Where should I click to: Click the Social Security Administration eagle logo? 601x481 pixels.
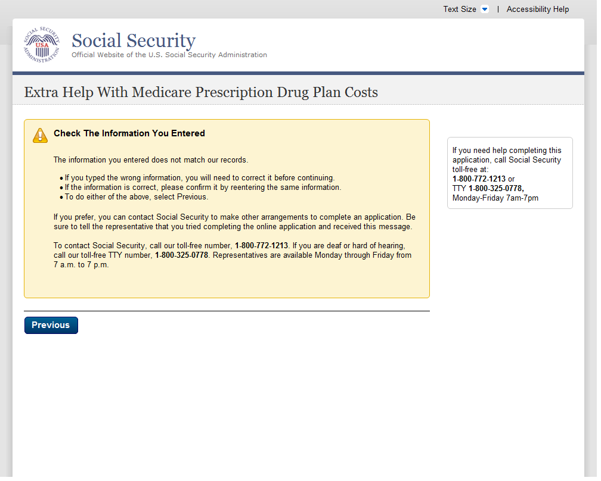[x=42, y=44]
